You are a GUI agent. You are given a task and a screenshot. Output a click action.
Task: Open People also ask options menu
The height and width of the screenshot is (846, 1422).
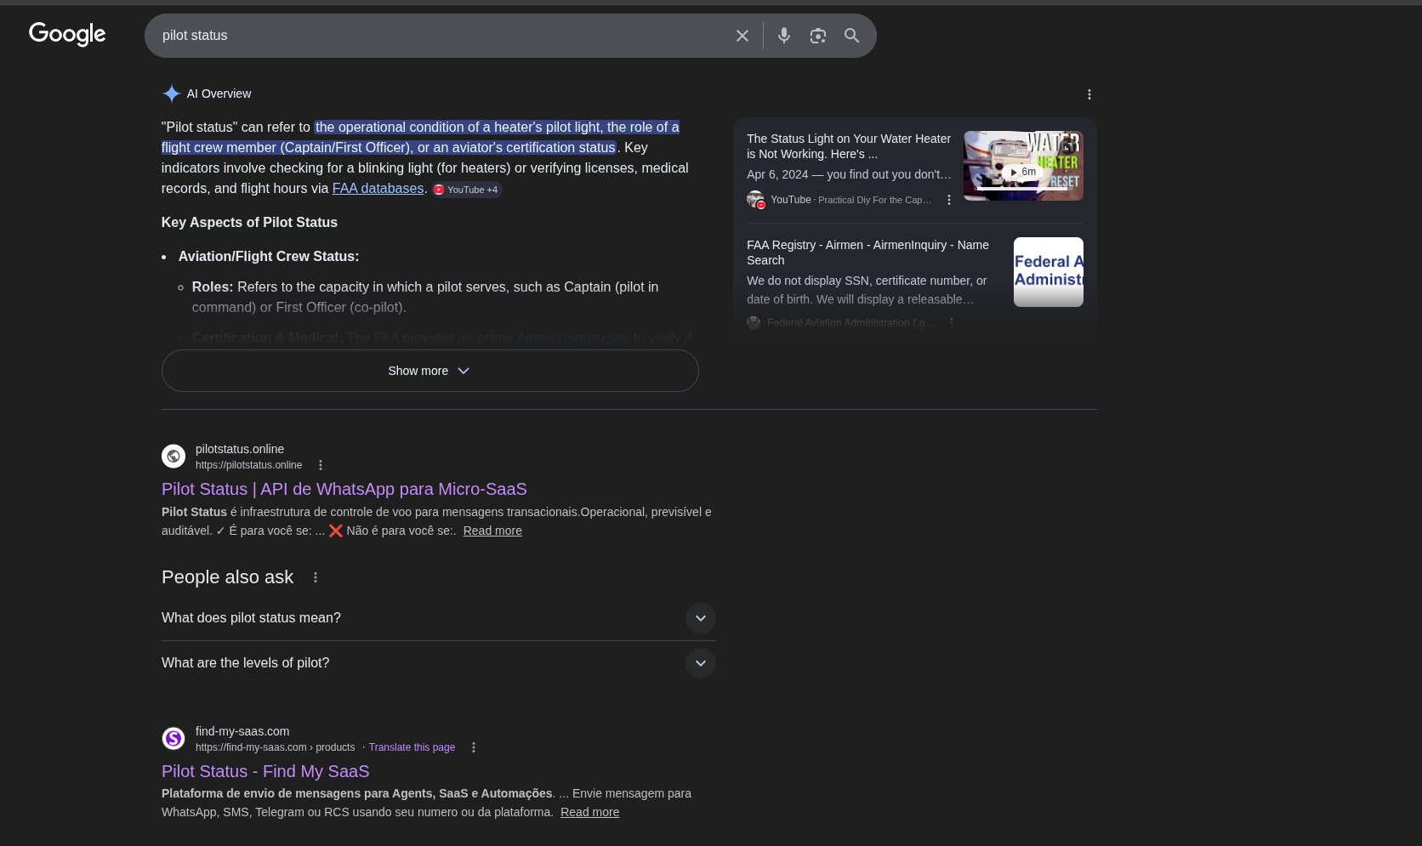pos(316,577)
